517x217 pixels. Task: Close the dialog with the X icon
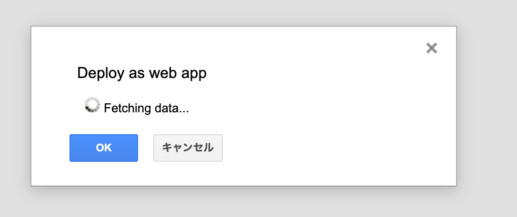point(431,48)
